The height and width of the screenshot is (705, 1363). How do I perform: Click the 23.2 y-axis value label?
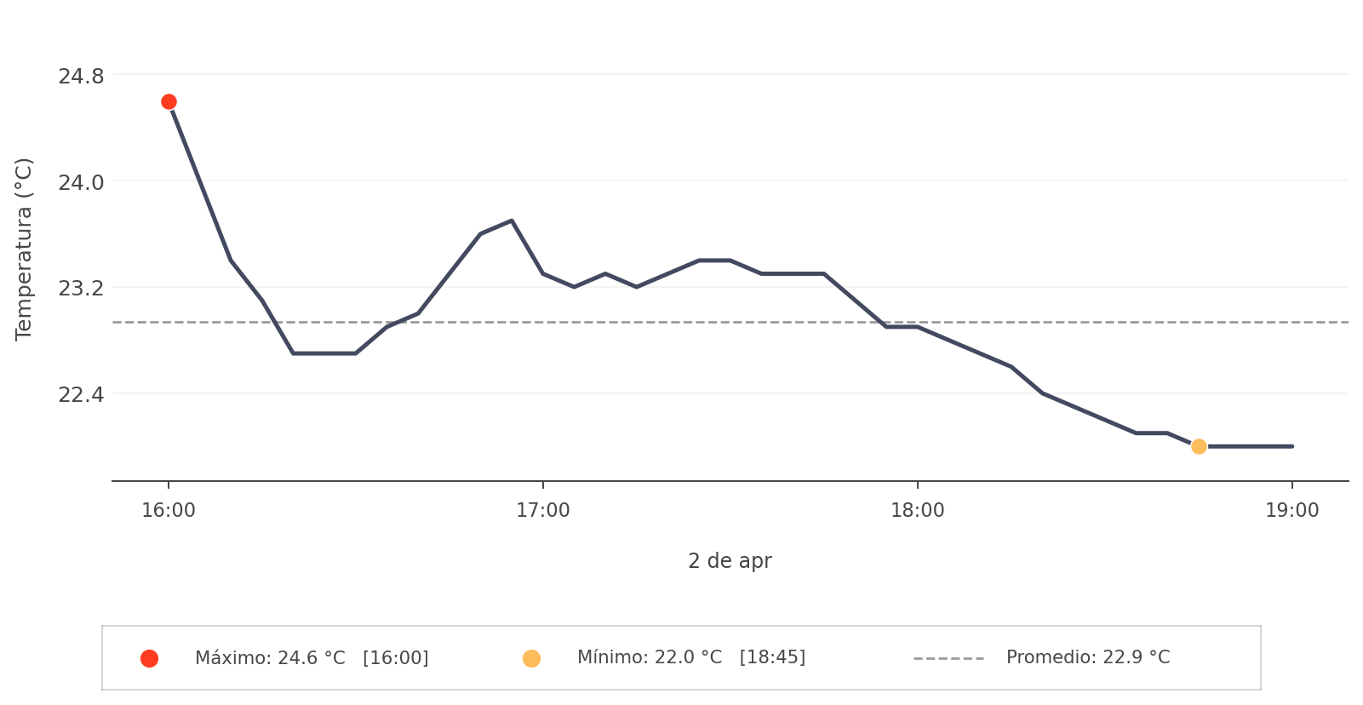coord(81,289)
